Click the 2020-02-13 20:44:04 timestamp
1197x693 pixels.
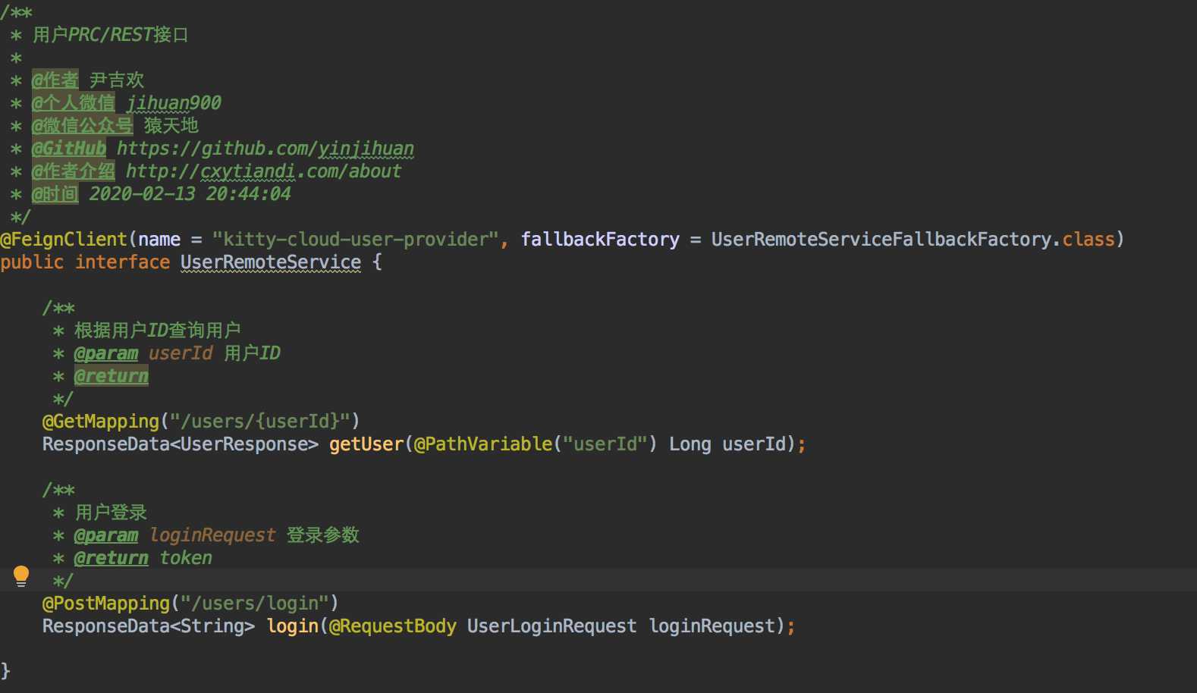click(190, 194)
